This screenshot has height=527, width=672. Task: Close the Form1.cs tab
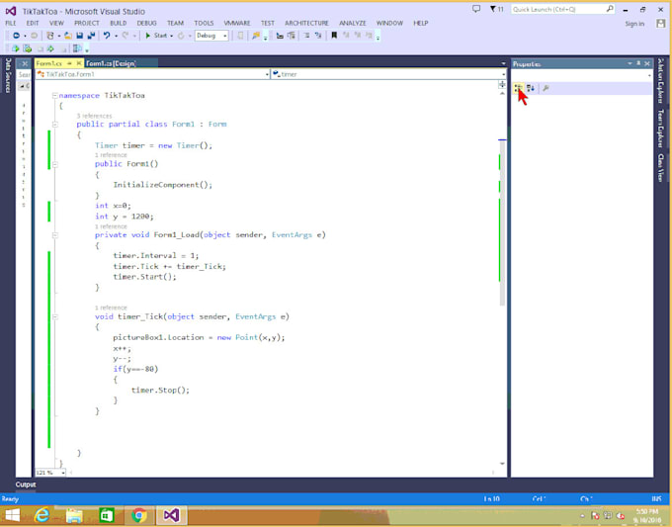point(79,63)
